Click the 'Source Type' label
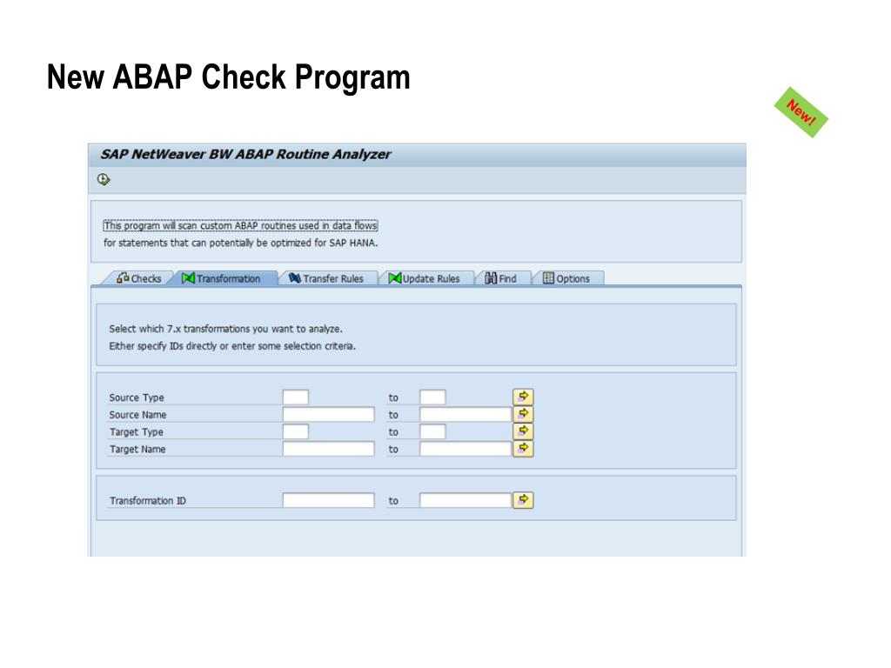Image resolution: width=891 pixels, height=668 pixels. [x=137, y=397]
